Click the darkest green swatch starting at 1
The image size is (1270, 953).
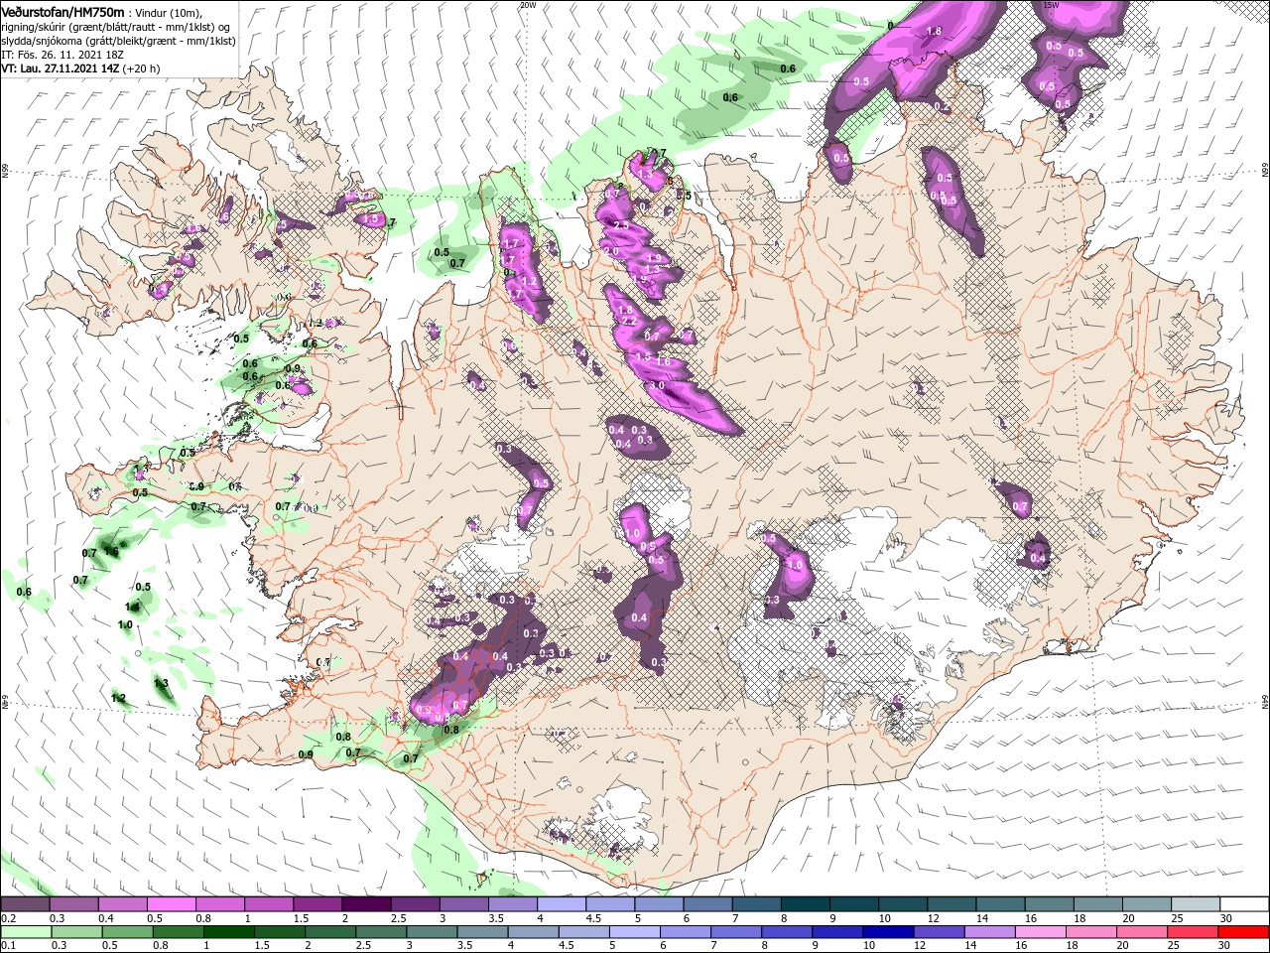pos(228,932)
